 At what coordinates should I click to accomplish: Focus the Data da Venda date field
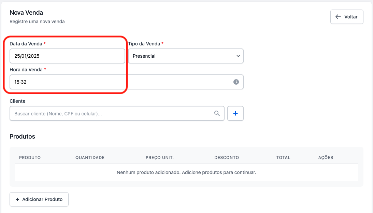67,56
